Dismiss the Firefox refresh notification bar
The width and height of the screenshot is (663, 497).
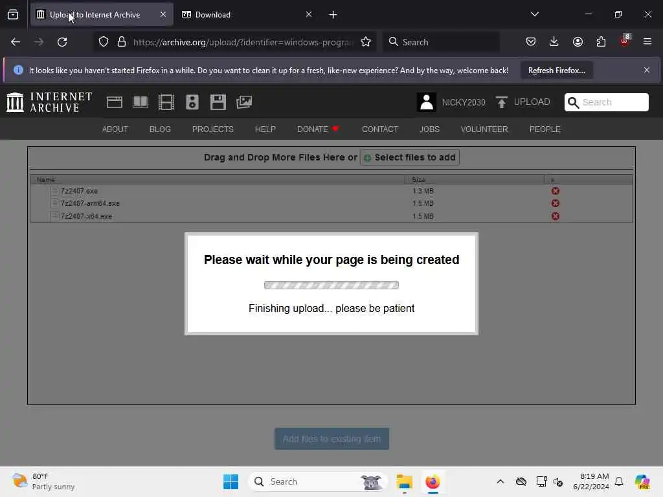tap(647, 70)
